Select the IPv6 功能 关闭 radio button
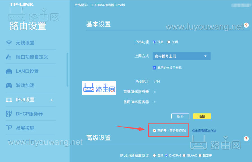 click(x=169, y=42)
